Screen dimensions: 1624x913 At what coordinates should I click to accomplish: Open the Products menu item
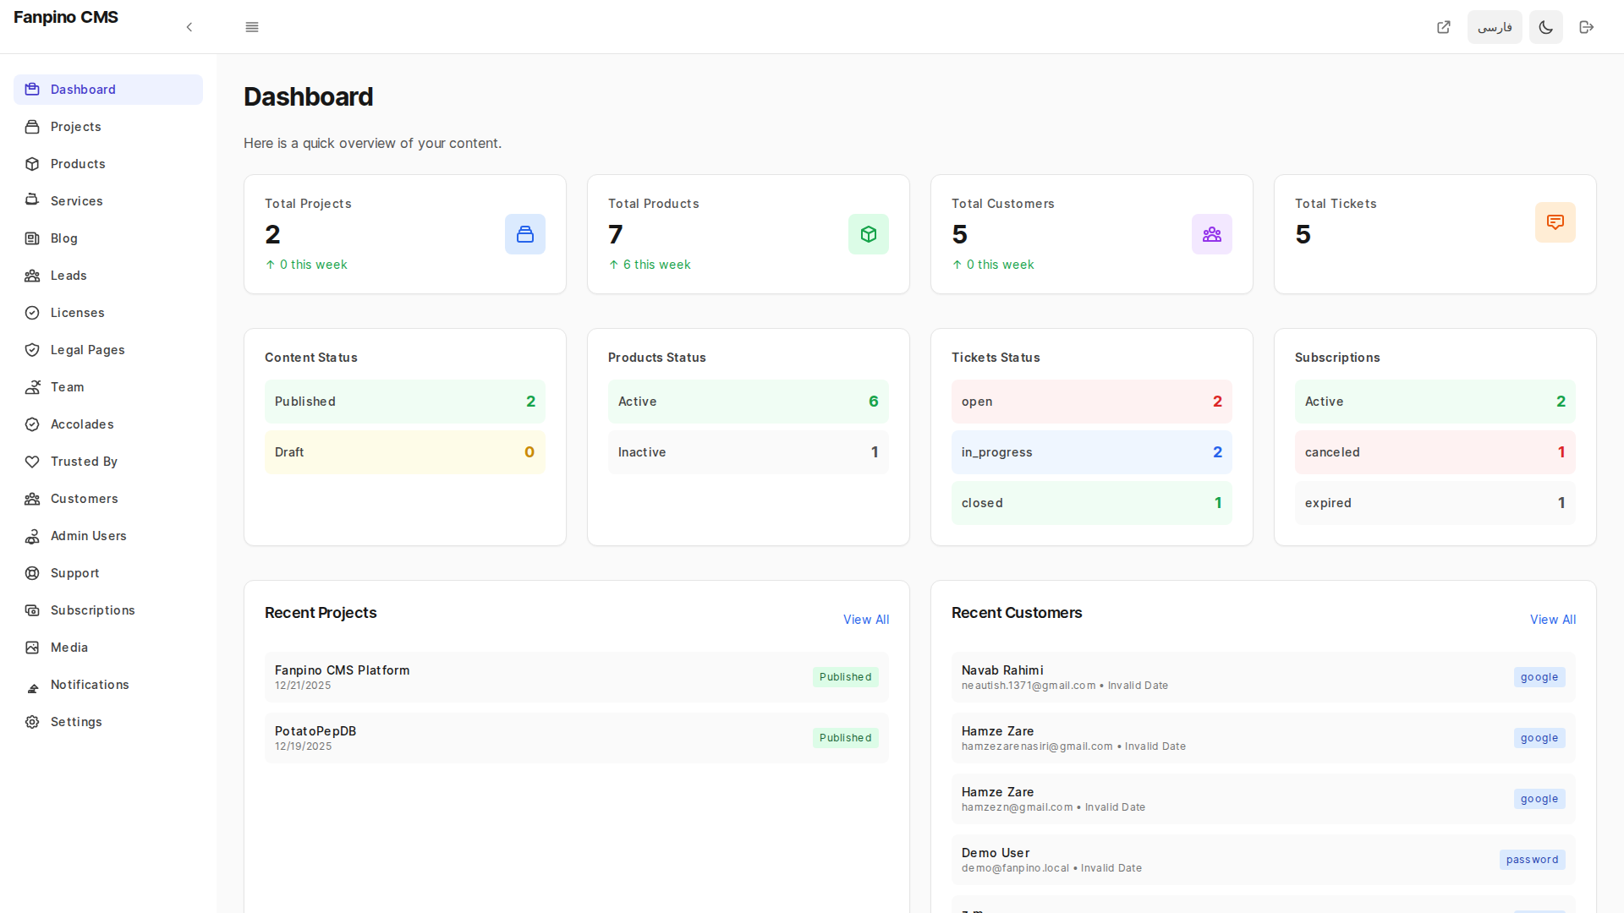click(108, 164)
